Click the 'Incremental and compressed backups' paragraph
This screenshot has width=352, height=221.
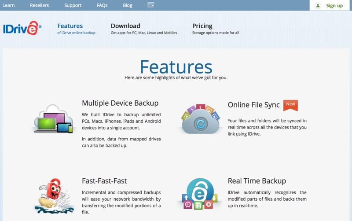(x=121, y=202)
